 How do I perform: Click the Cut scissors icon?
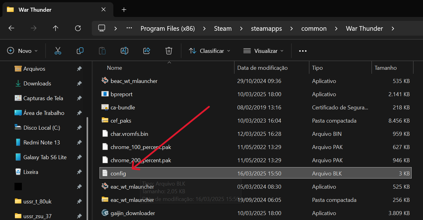(58, 51)
